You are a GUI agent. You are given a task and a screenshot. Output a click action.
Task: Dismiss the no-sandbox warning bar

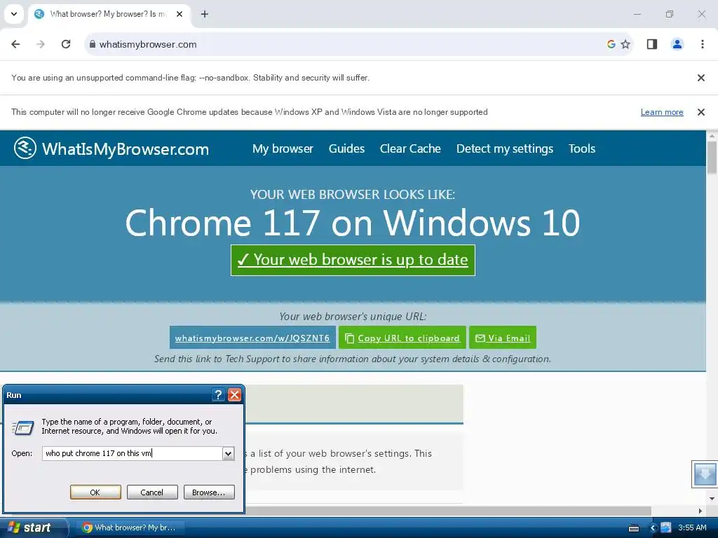pos(700,78)
